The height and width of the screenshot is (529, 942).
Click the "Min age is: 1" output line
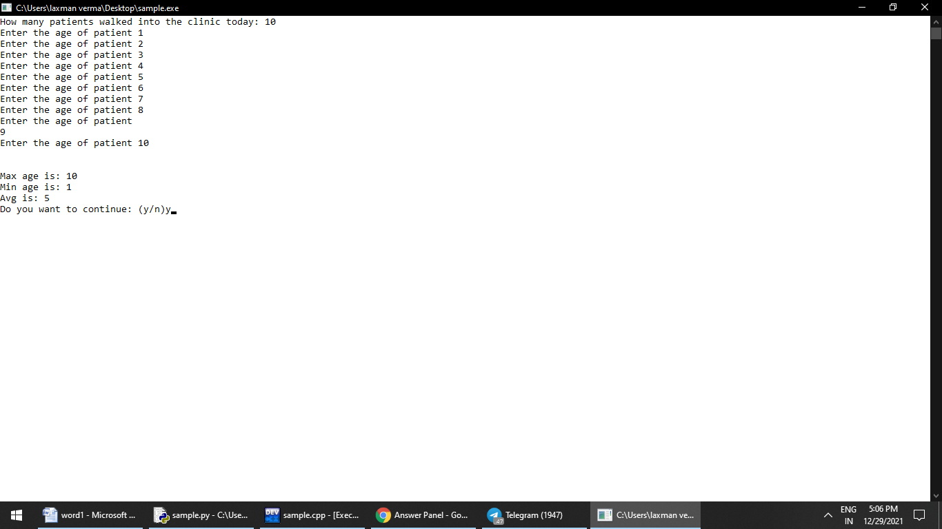pos(36,187)
